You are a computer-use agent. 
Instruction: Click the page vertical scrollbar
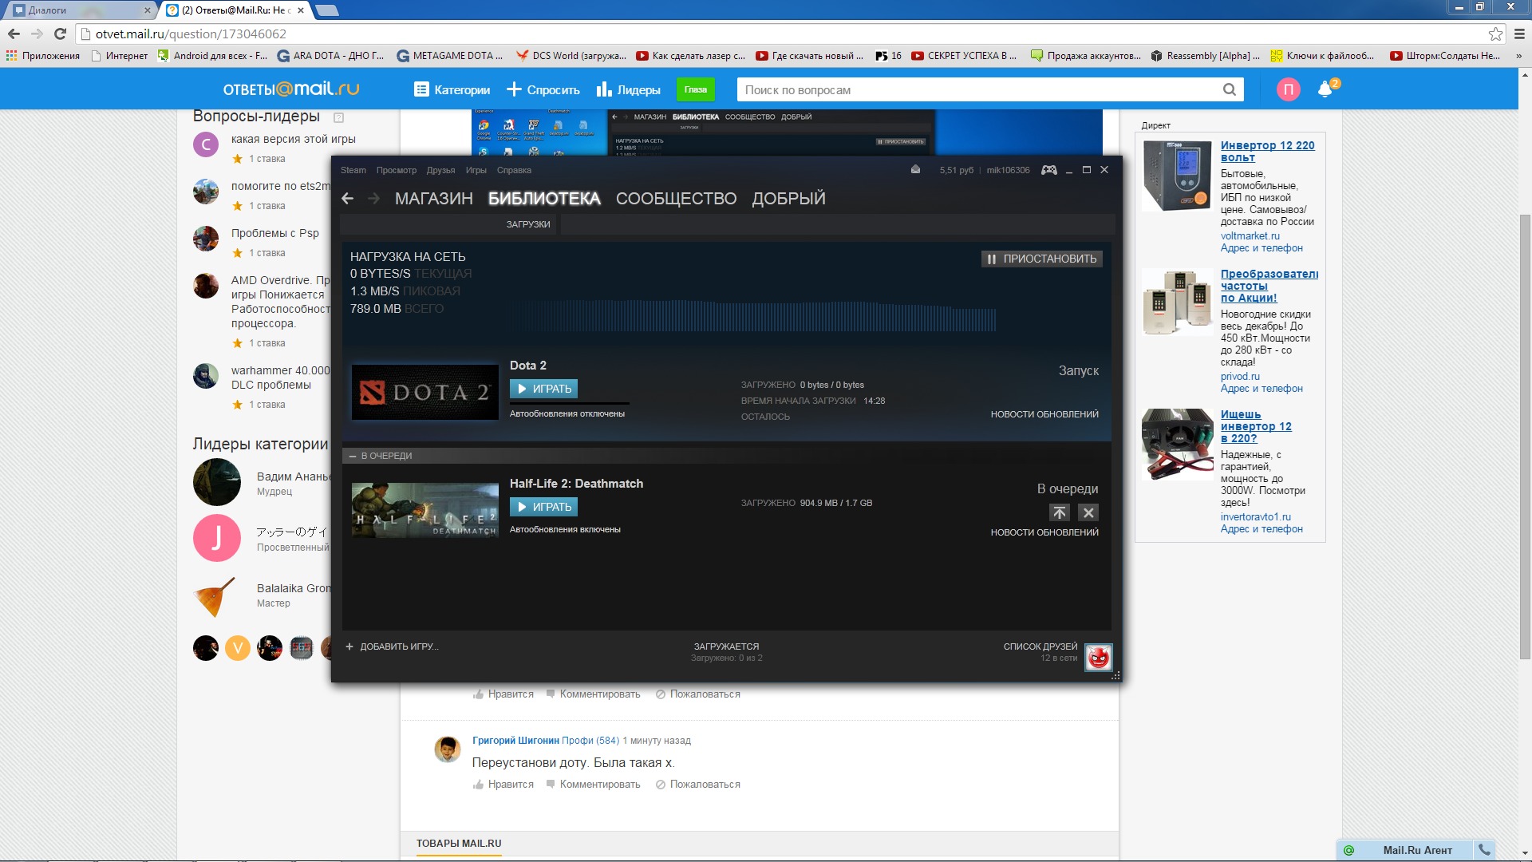pyautogui.click(x=1525, y=436)
